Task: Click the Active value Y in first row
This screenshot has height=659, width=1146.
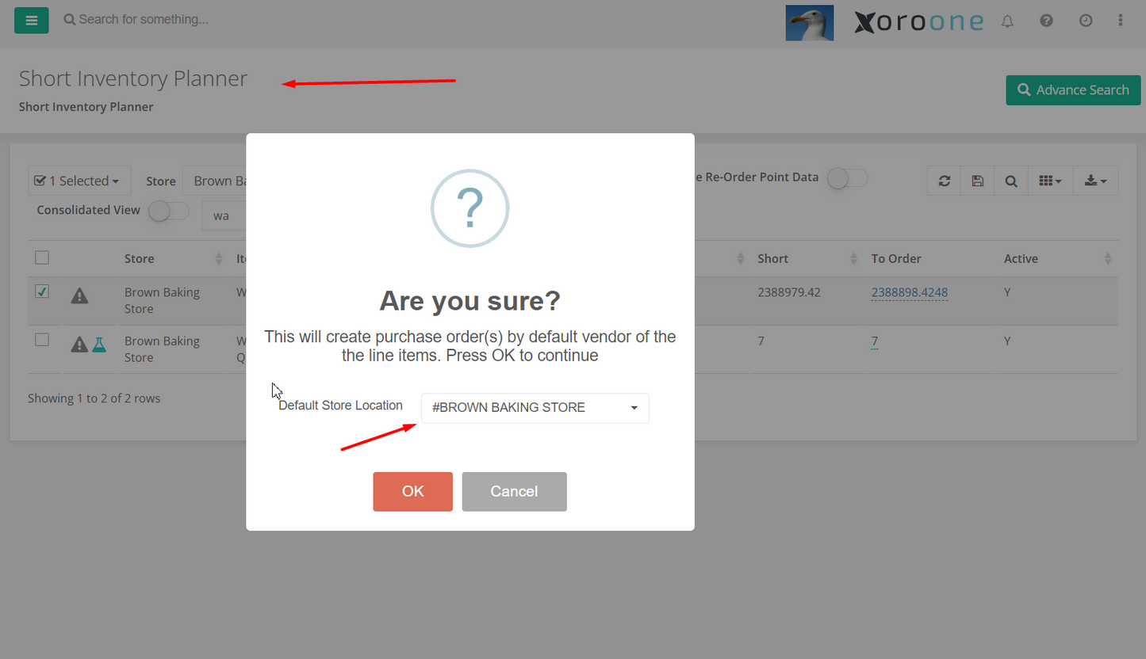Action: click(x=1007, y=292)
